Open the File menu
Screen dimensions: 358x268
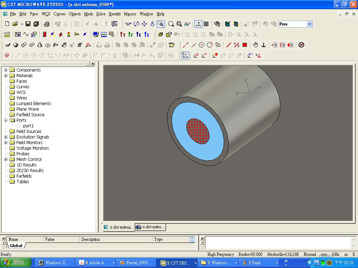tap(13, 14)
